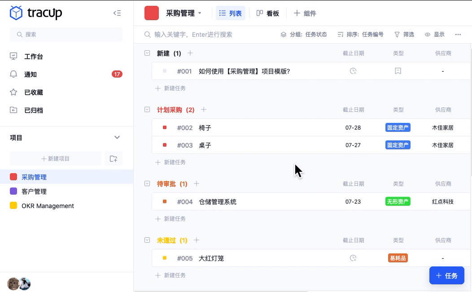472x292 pixels.
Task: Collapse the left sidebar panel
Action: [x=117, y=13]
